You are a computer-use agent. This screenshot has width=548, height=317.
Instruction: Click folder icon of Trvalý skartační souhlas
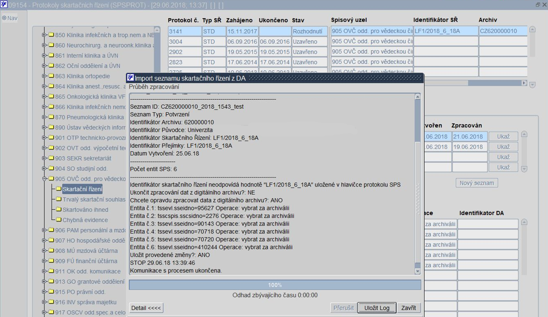tap(58, 199)
